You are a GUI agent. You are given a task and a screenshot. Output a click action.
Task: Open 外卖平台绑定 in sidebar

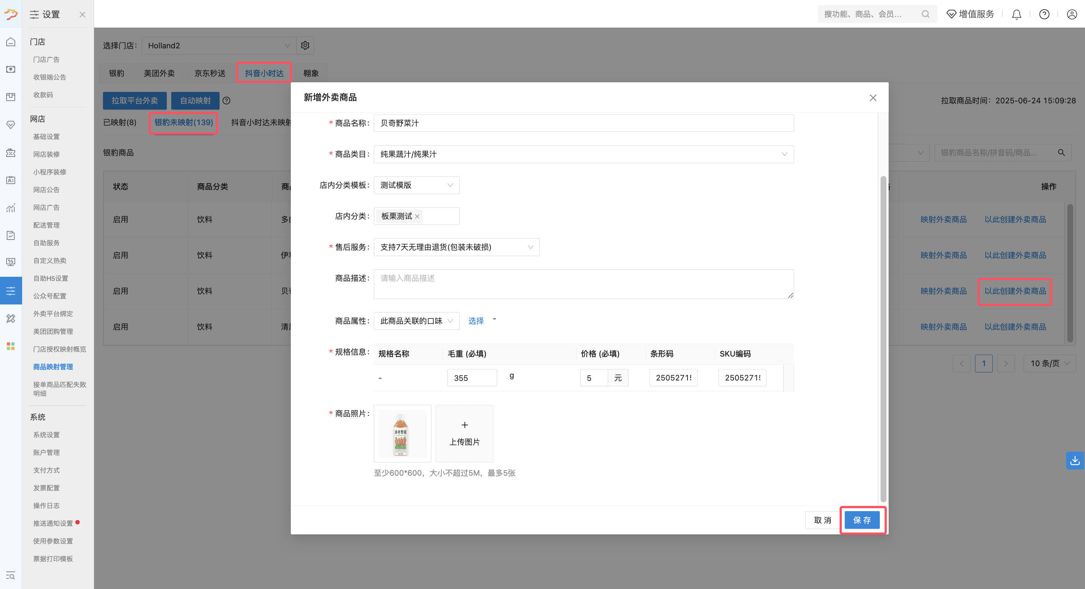53,314
